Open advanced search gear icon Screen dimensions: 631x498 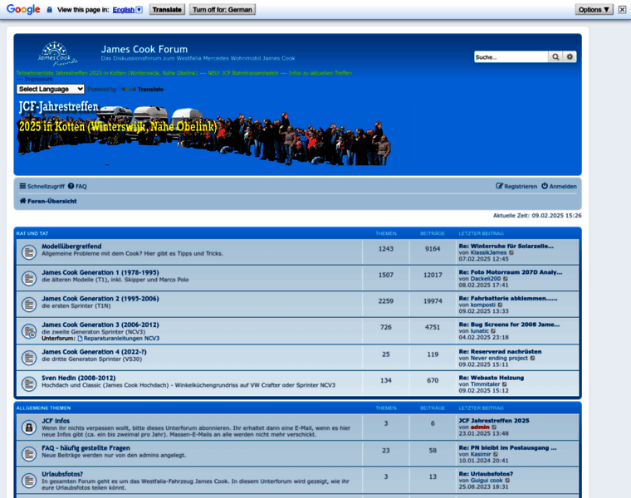point(570,57)
